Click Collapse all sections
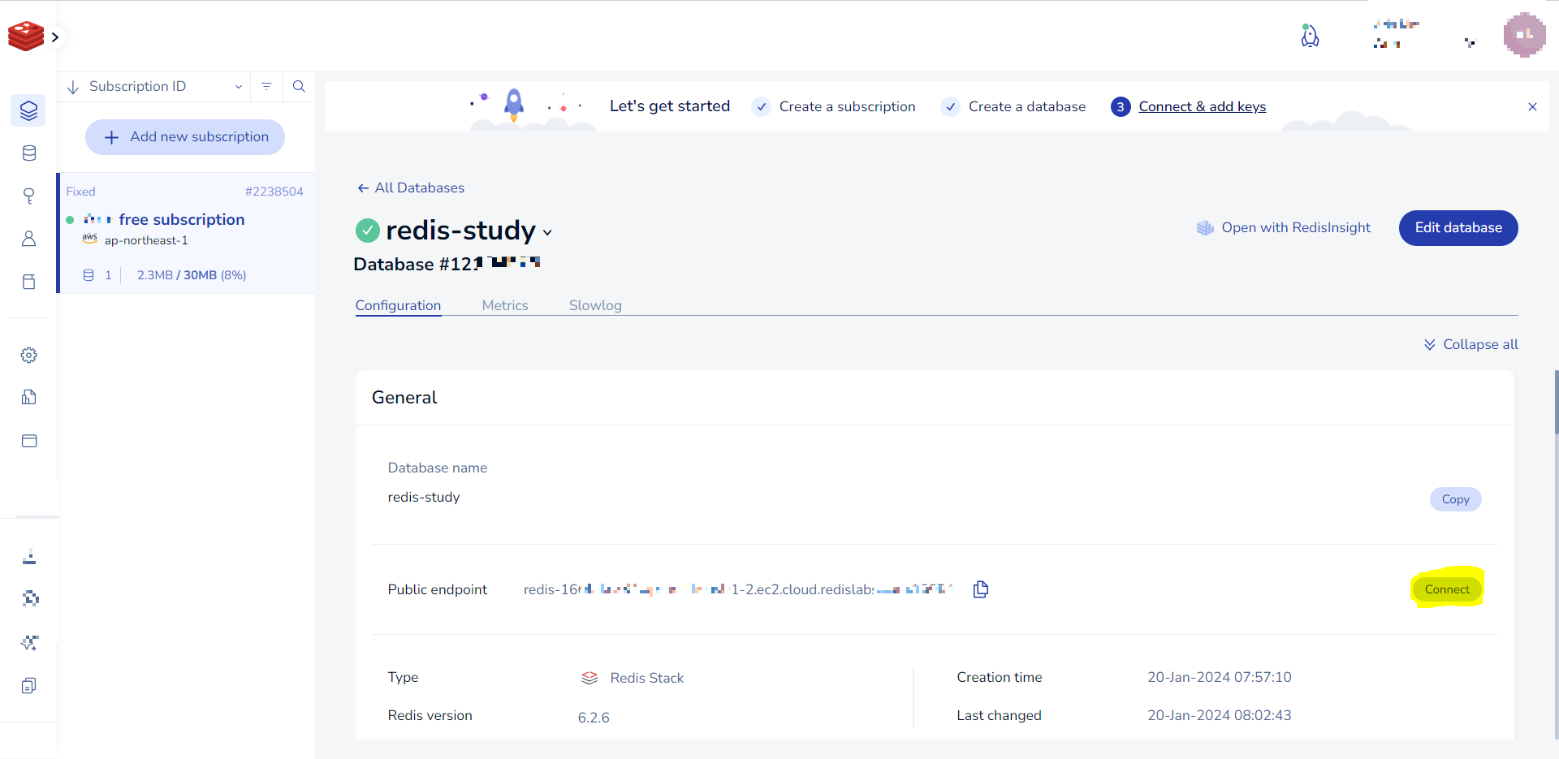The height and width of the screenshot is (759, 1559). point(1470,344)
